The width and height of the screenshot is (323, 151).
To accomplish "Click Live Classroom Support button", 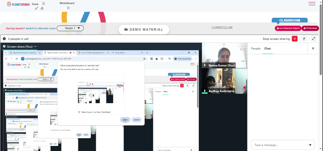I will [x=288, y=28].
